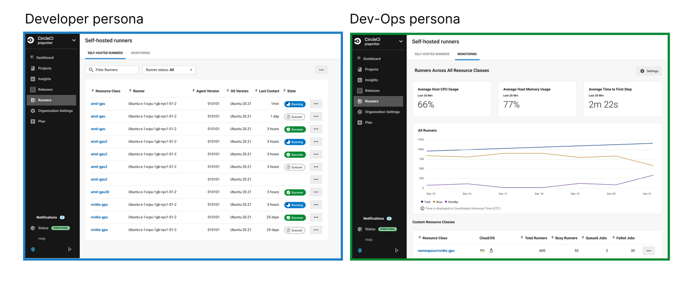
Task: Click the Busy legend color dot
Action: [434, 202]
